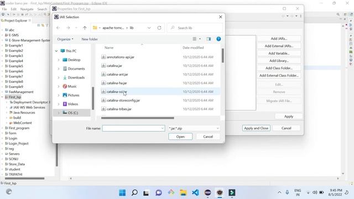The width and height of the screenshot is (354, 199).
Task: Select annotations-api.jar file
Action: [x=121, y=57]
